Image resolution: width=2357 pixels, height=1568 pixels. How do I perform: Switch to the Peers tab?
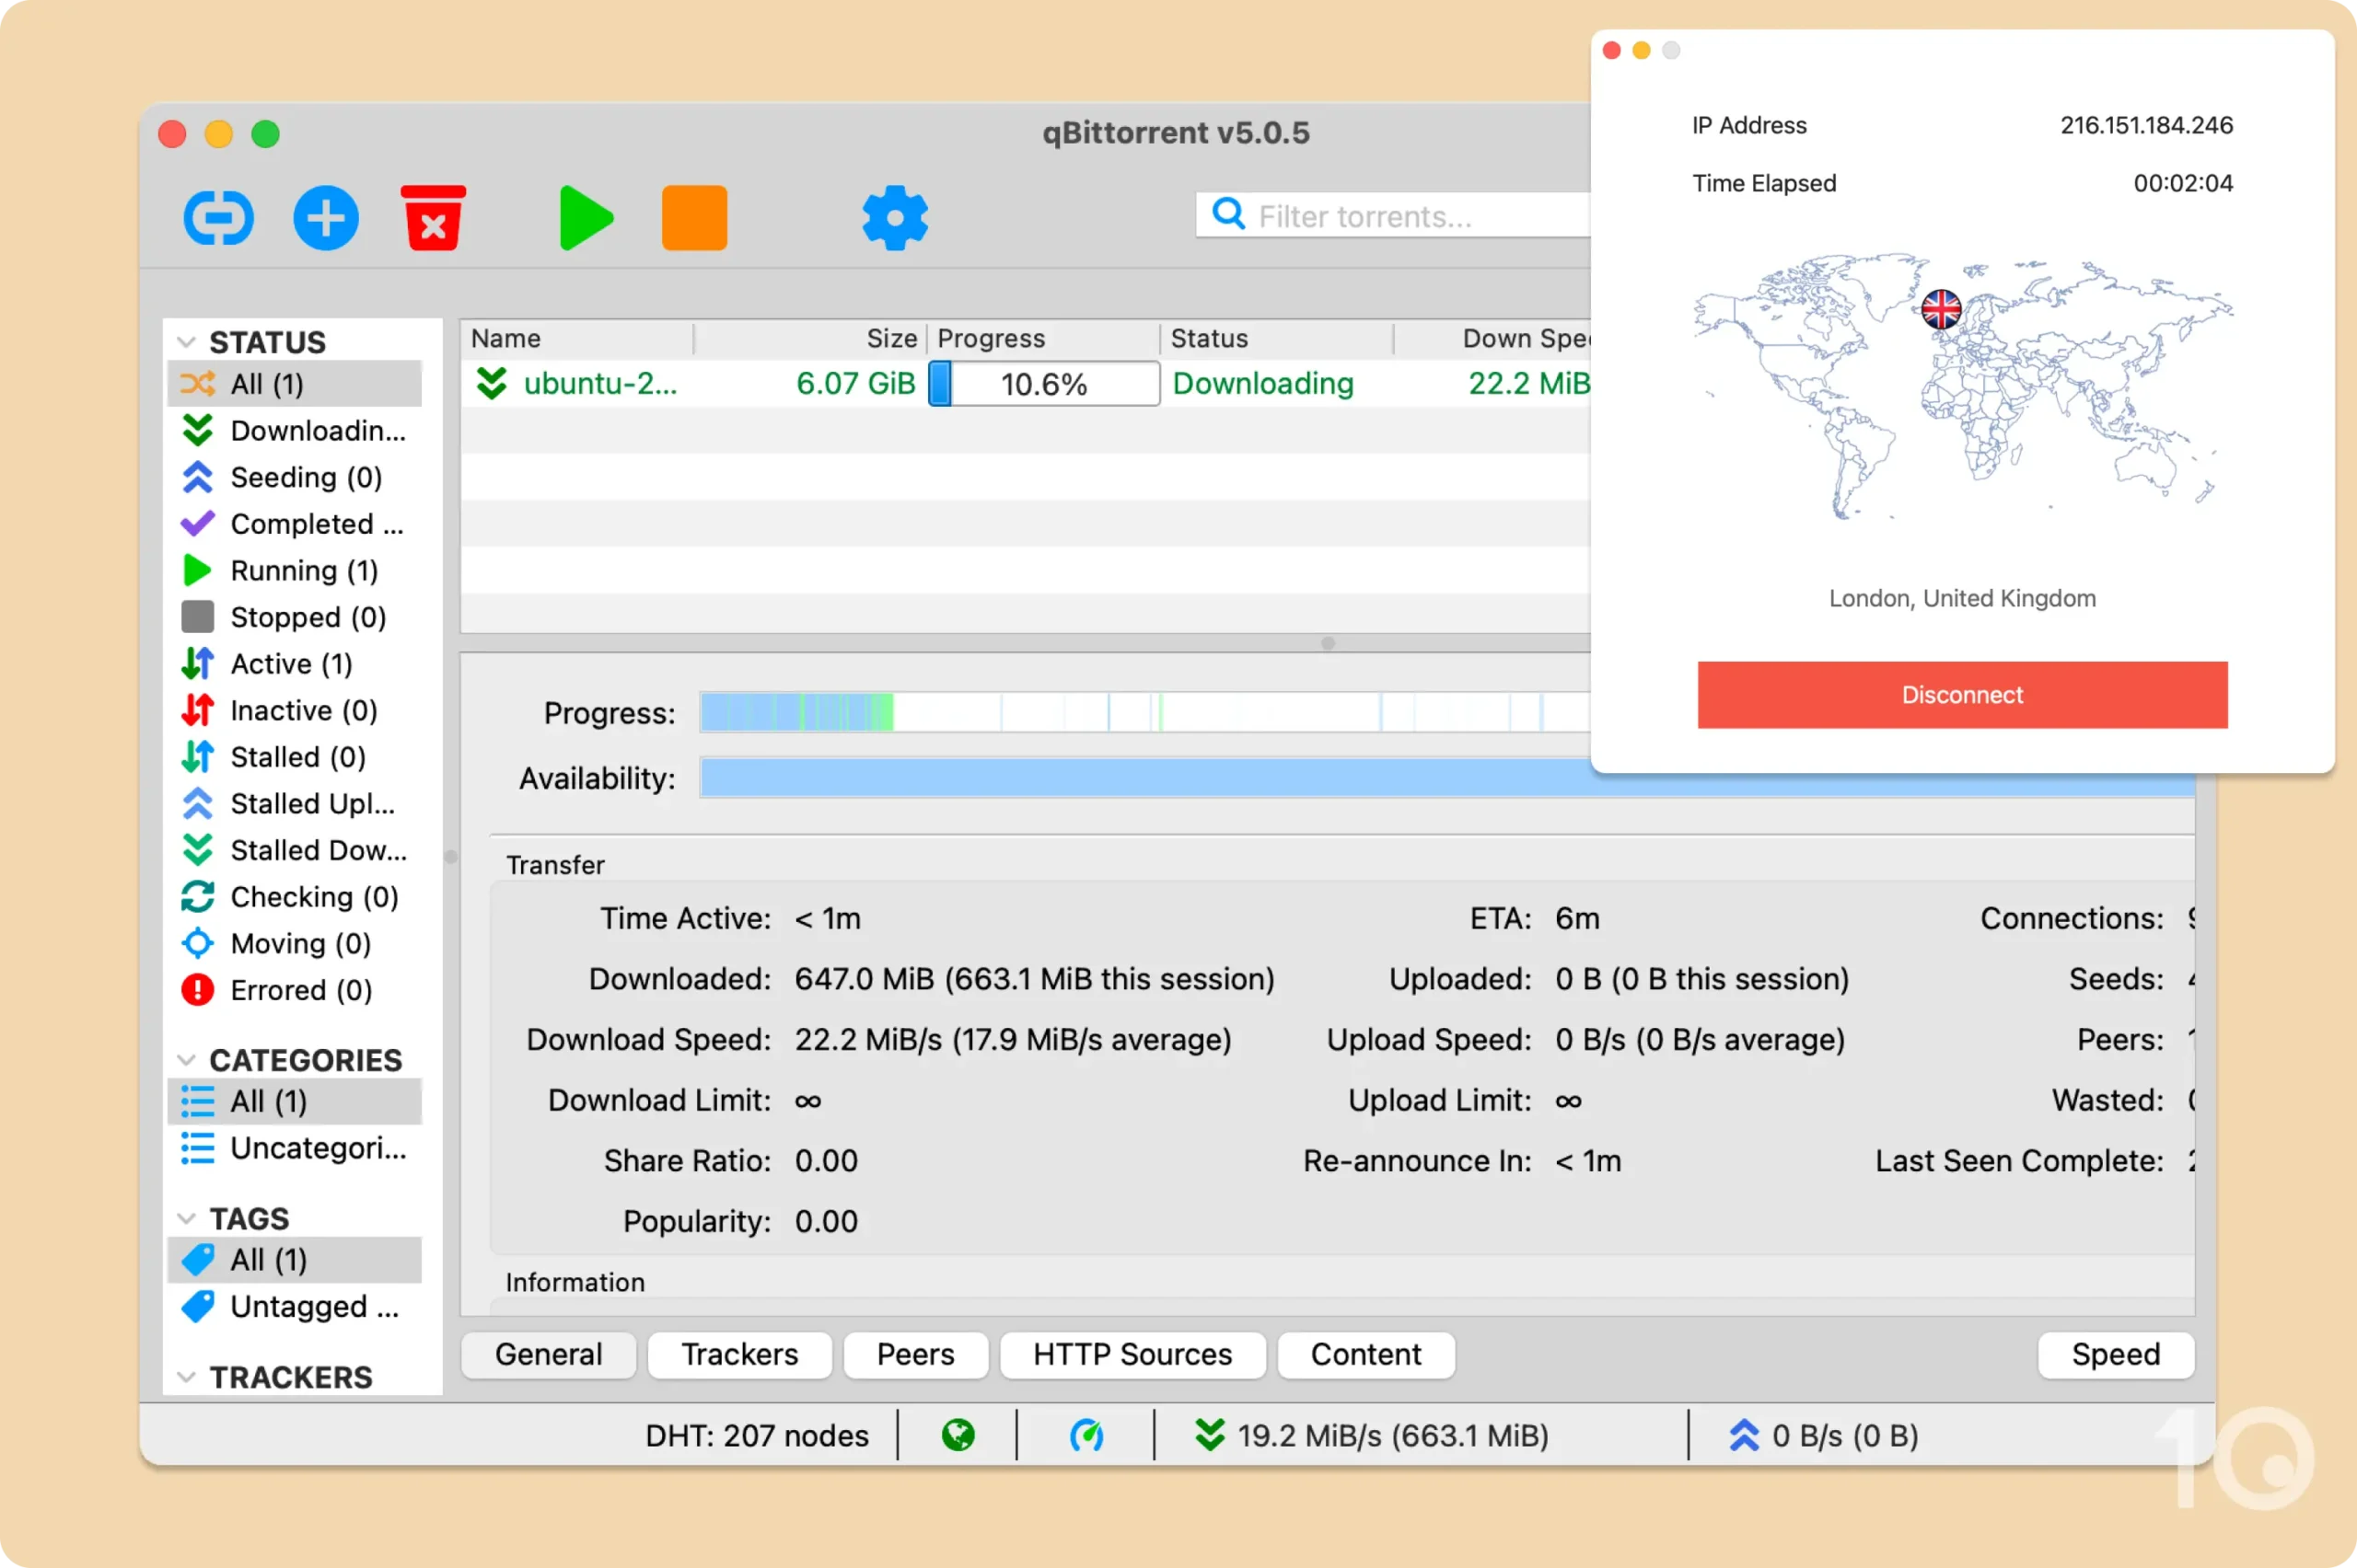pos(915,1355)
